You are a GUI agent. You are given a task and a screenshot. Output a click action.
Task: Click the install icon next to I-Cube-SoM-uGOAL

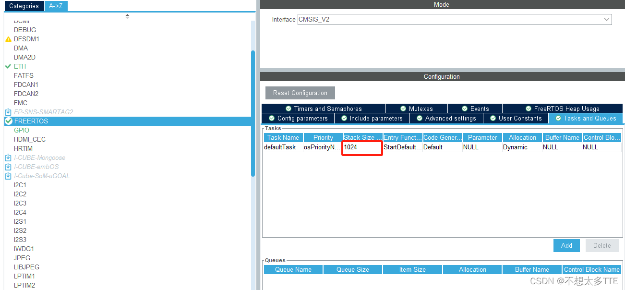click(x=8, y=176)
